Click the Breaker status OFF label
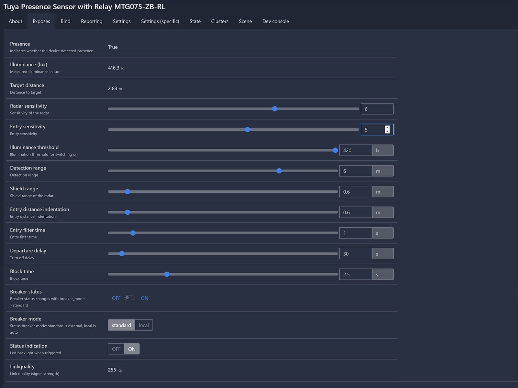The width and height of the screenshot is (518, 388). [116, 298]
